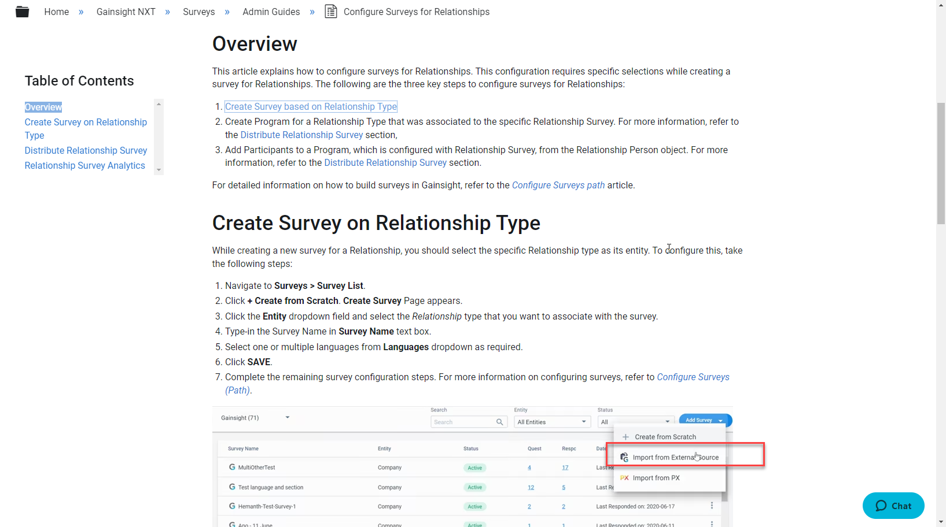Screen dimensions: 946x527
Task: Click the Overview heading
Action: tap(255, 44)
